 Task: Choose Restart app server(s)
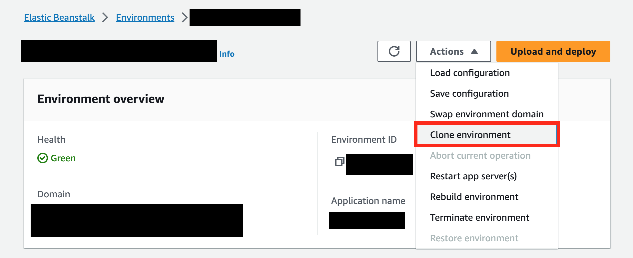tap(473, 176)
